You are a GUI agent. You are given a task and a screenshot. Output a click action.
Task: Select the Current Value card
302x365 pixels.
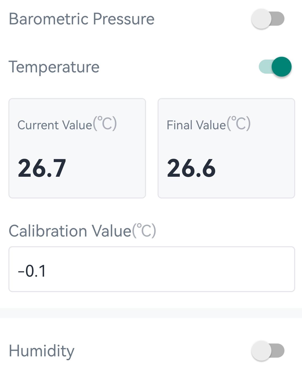pos(77,148)
